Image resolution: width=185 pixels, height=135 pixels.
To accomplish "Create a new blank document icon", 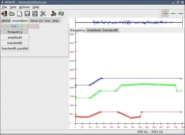I will coord(20,14).
